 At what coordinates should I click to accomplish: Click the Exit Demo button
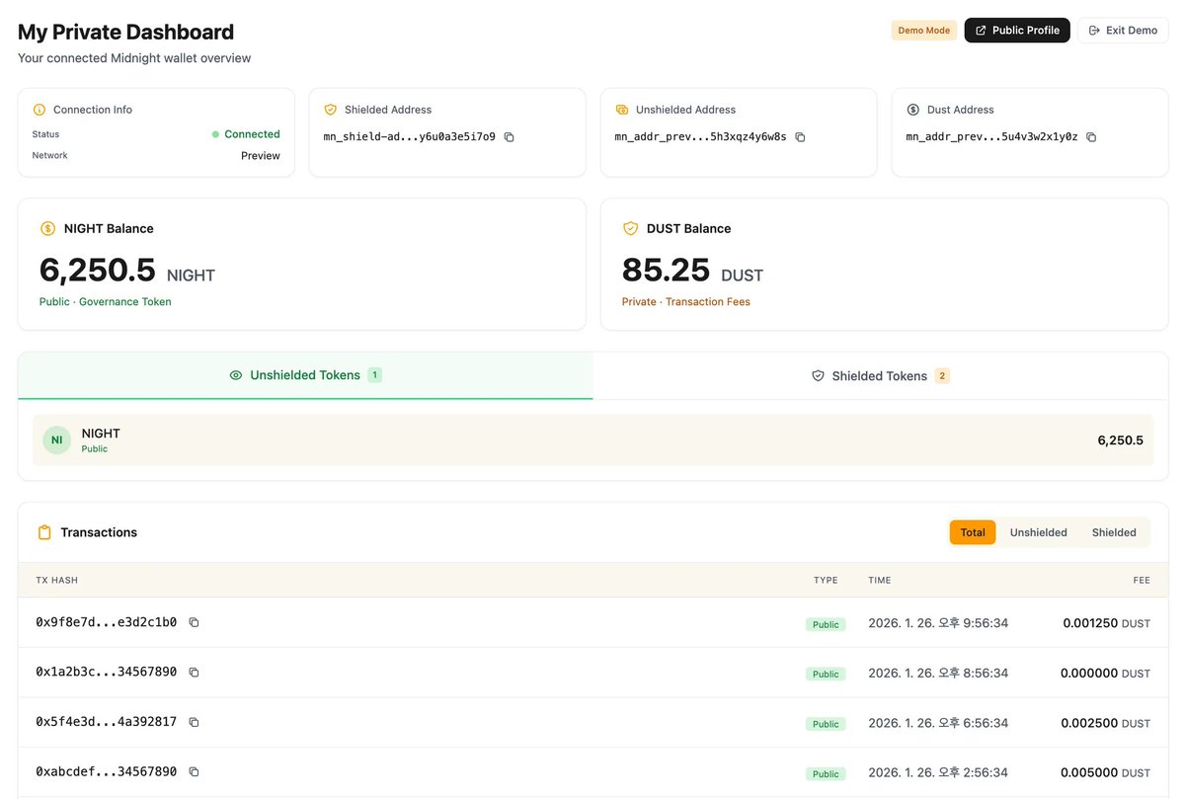point(1123,31)
